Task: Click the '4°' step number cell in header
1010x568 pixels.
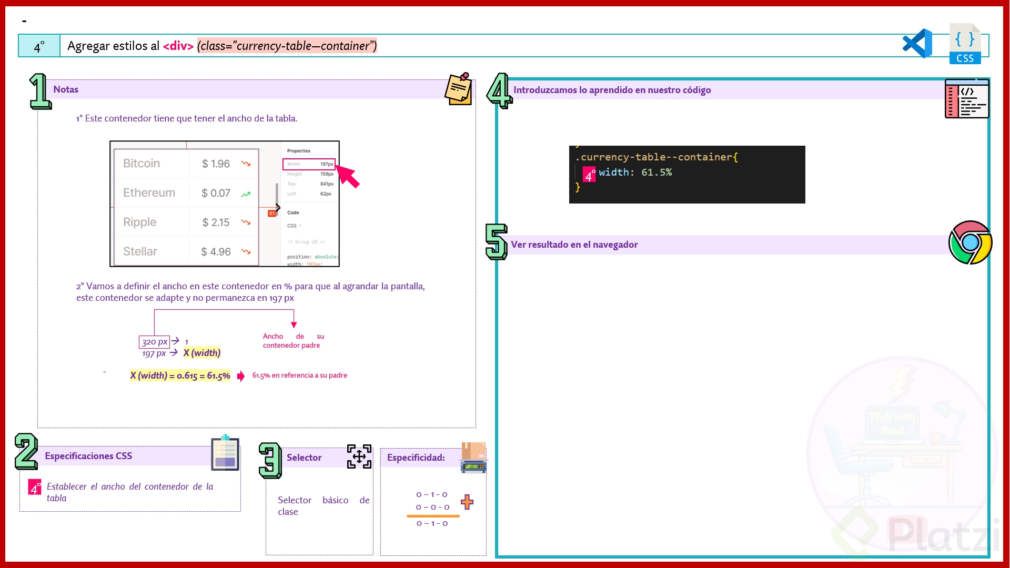Action: (39, 46)
